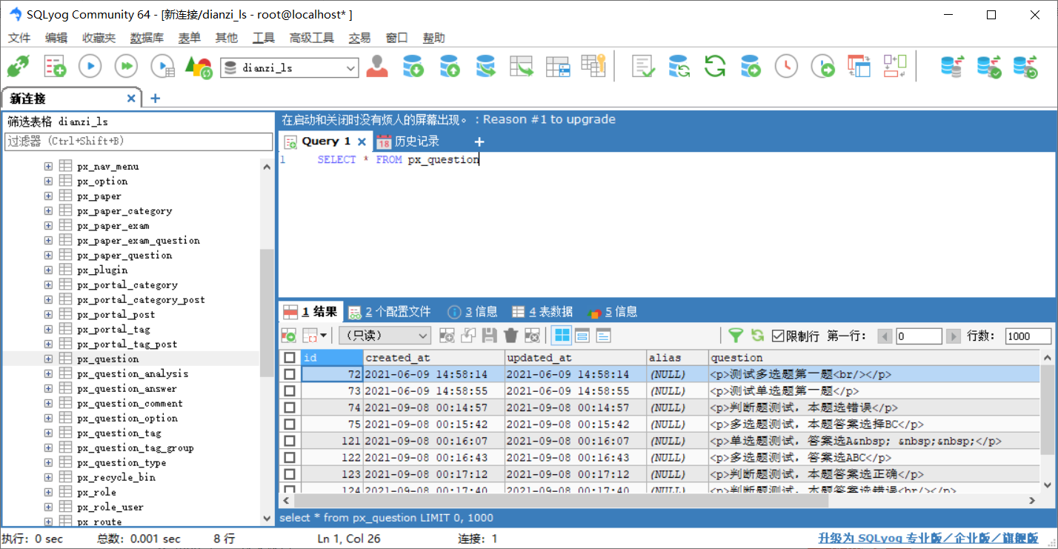Close the Query 1 tab
The width and height of the screenshot is (1058, 549).
tap(362, 141)
